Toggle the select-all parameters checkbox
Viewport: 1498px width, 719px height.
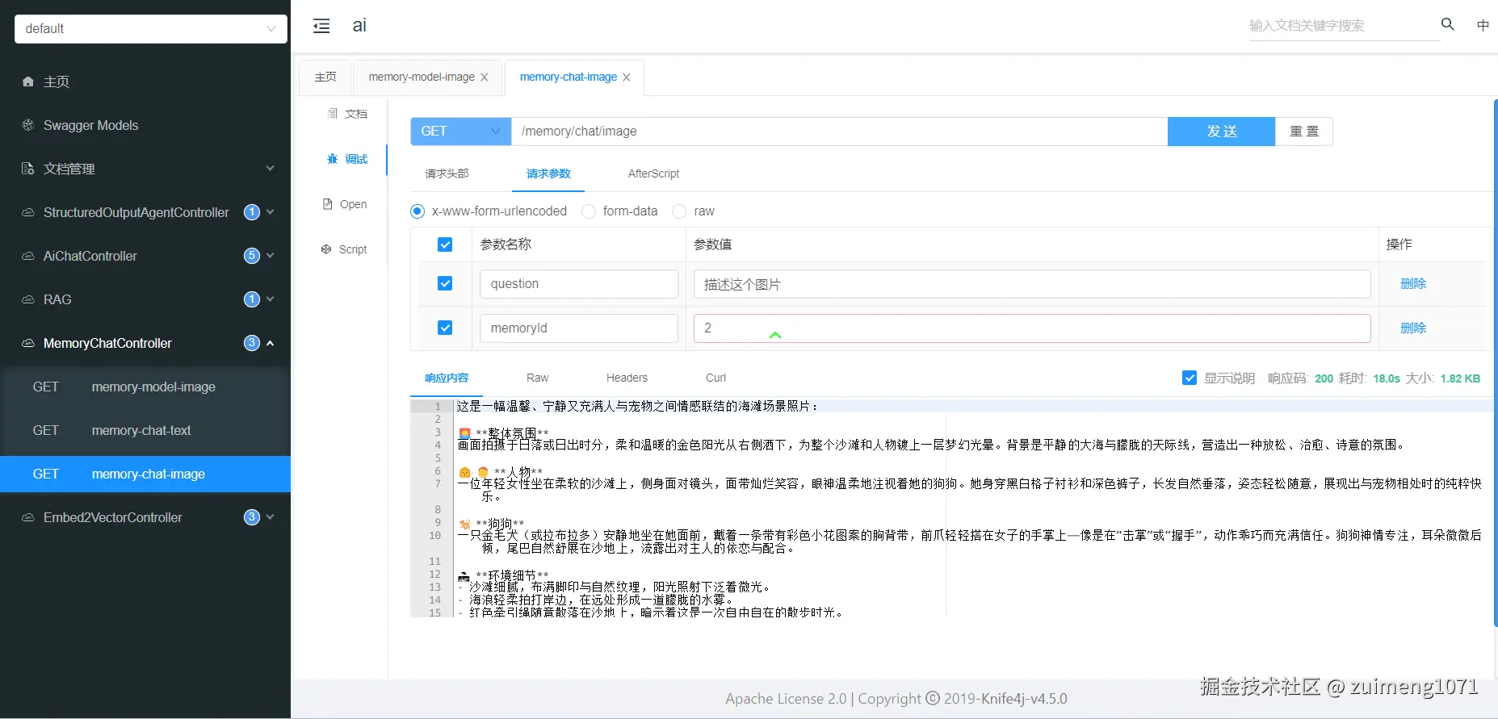click(x=445, y=245)
